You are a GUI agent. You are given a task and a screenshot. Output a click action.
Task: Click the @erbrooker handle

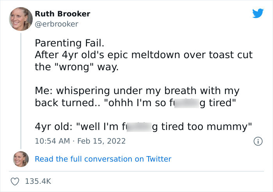pyautogui.click(x=57, y=24)
